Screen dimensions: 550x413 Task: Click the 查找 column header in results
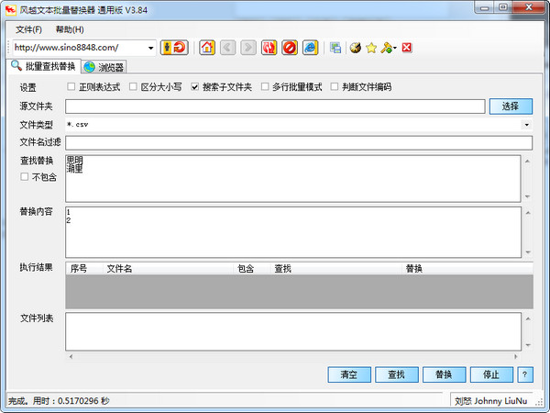tap(335, 269)
